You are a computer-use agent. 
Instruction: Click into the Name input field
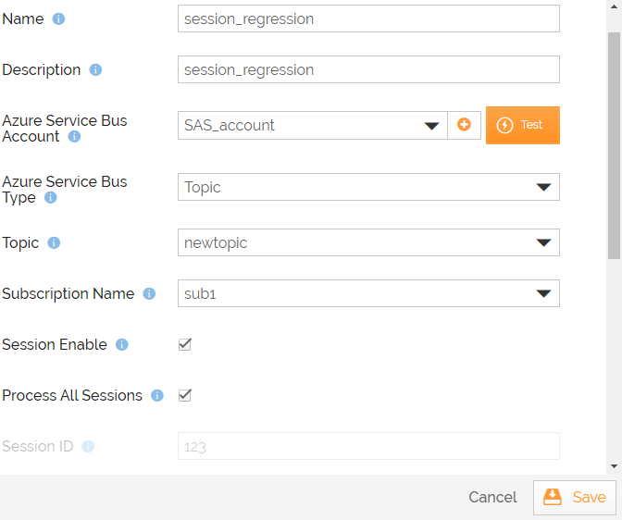(x=367, y=19)
